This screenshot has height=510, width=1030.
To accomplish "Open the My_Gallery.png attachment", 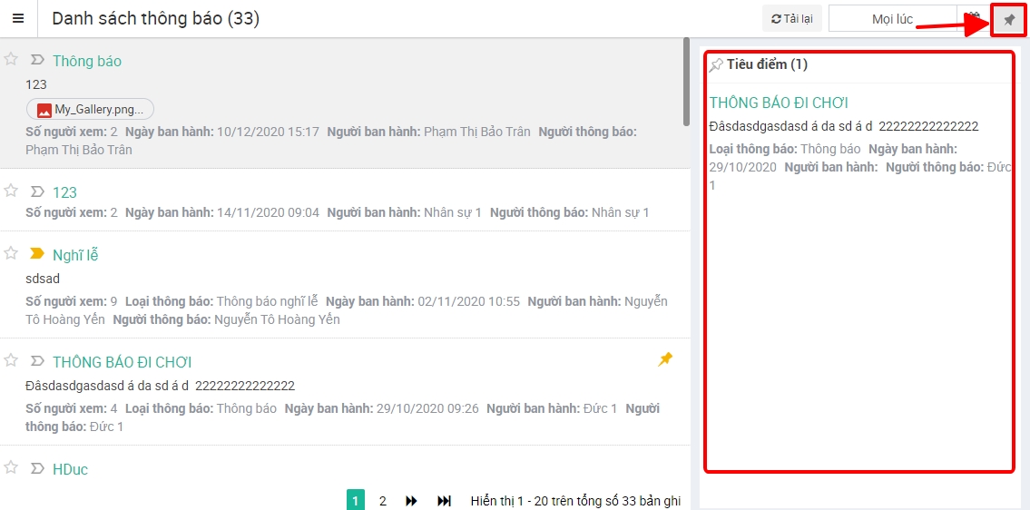I will (x=91, y=110).
